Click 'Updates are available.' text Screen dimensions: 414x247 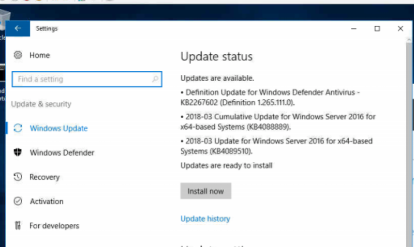217,78
